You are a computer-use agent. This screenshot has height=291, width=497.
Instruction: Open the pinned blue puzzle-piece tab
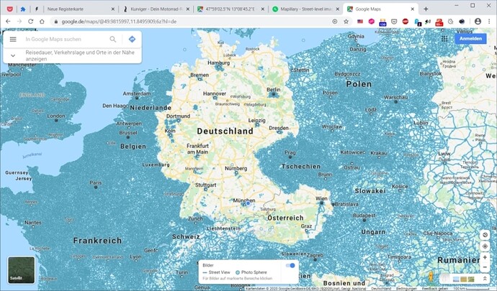pos(23,9)
